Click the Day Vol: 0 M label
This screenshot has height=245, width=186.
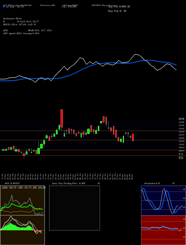[117, 11]
